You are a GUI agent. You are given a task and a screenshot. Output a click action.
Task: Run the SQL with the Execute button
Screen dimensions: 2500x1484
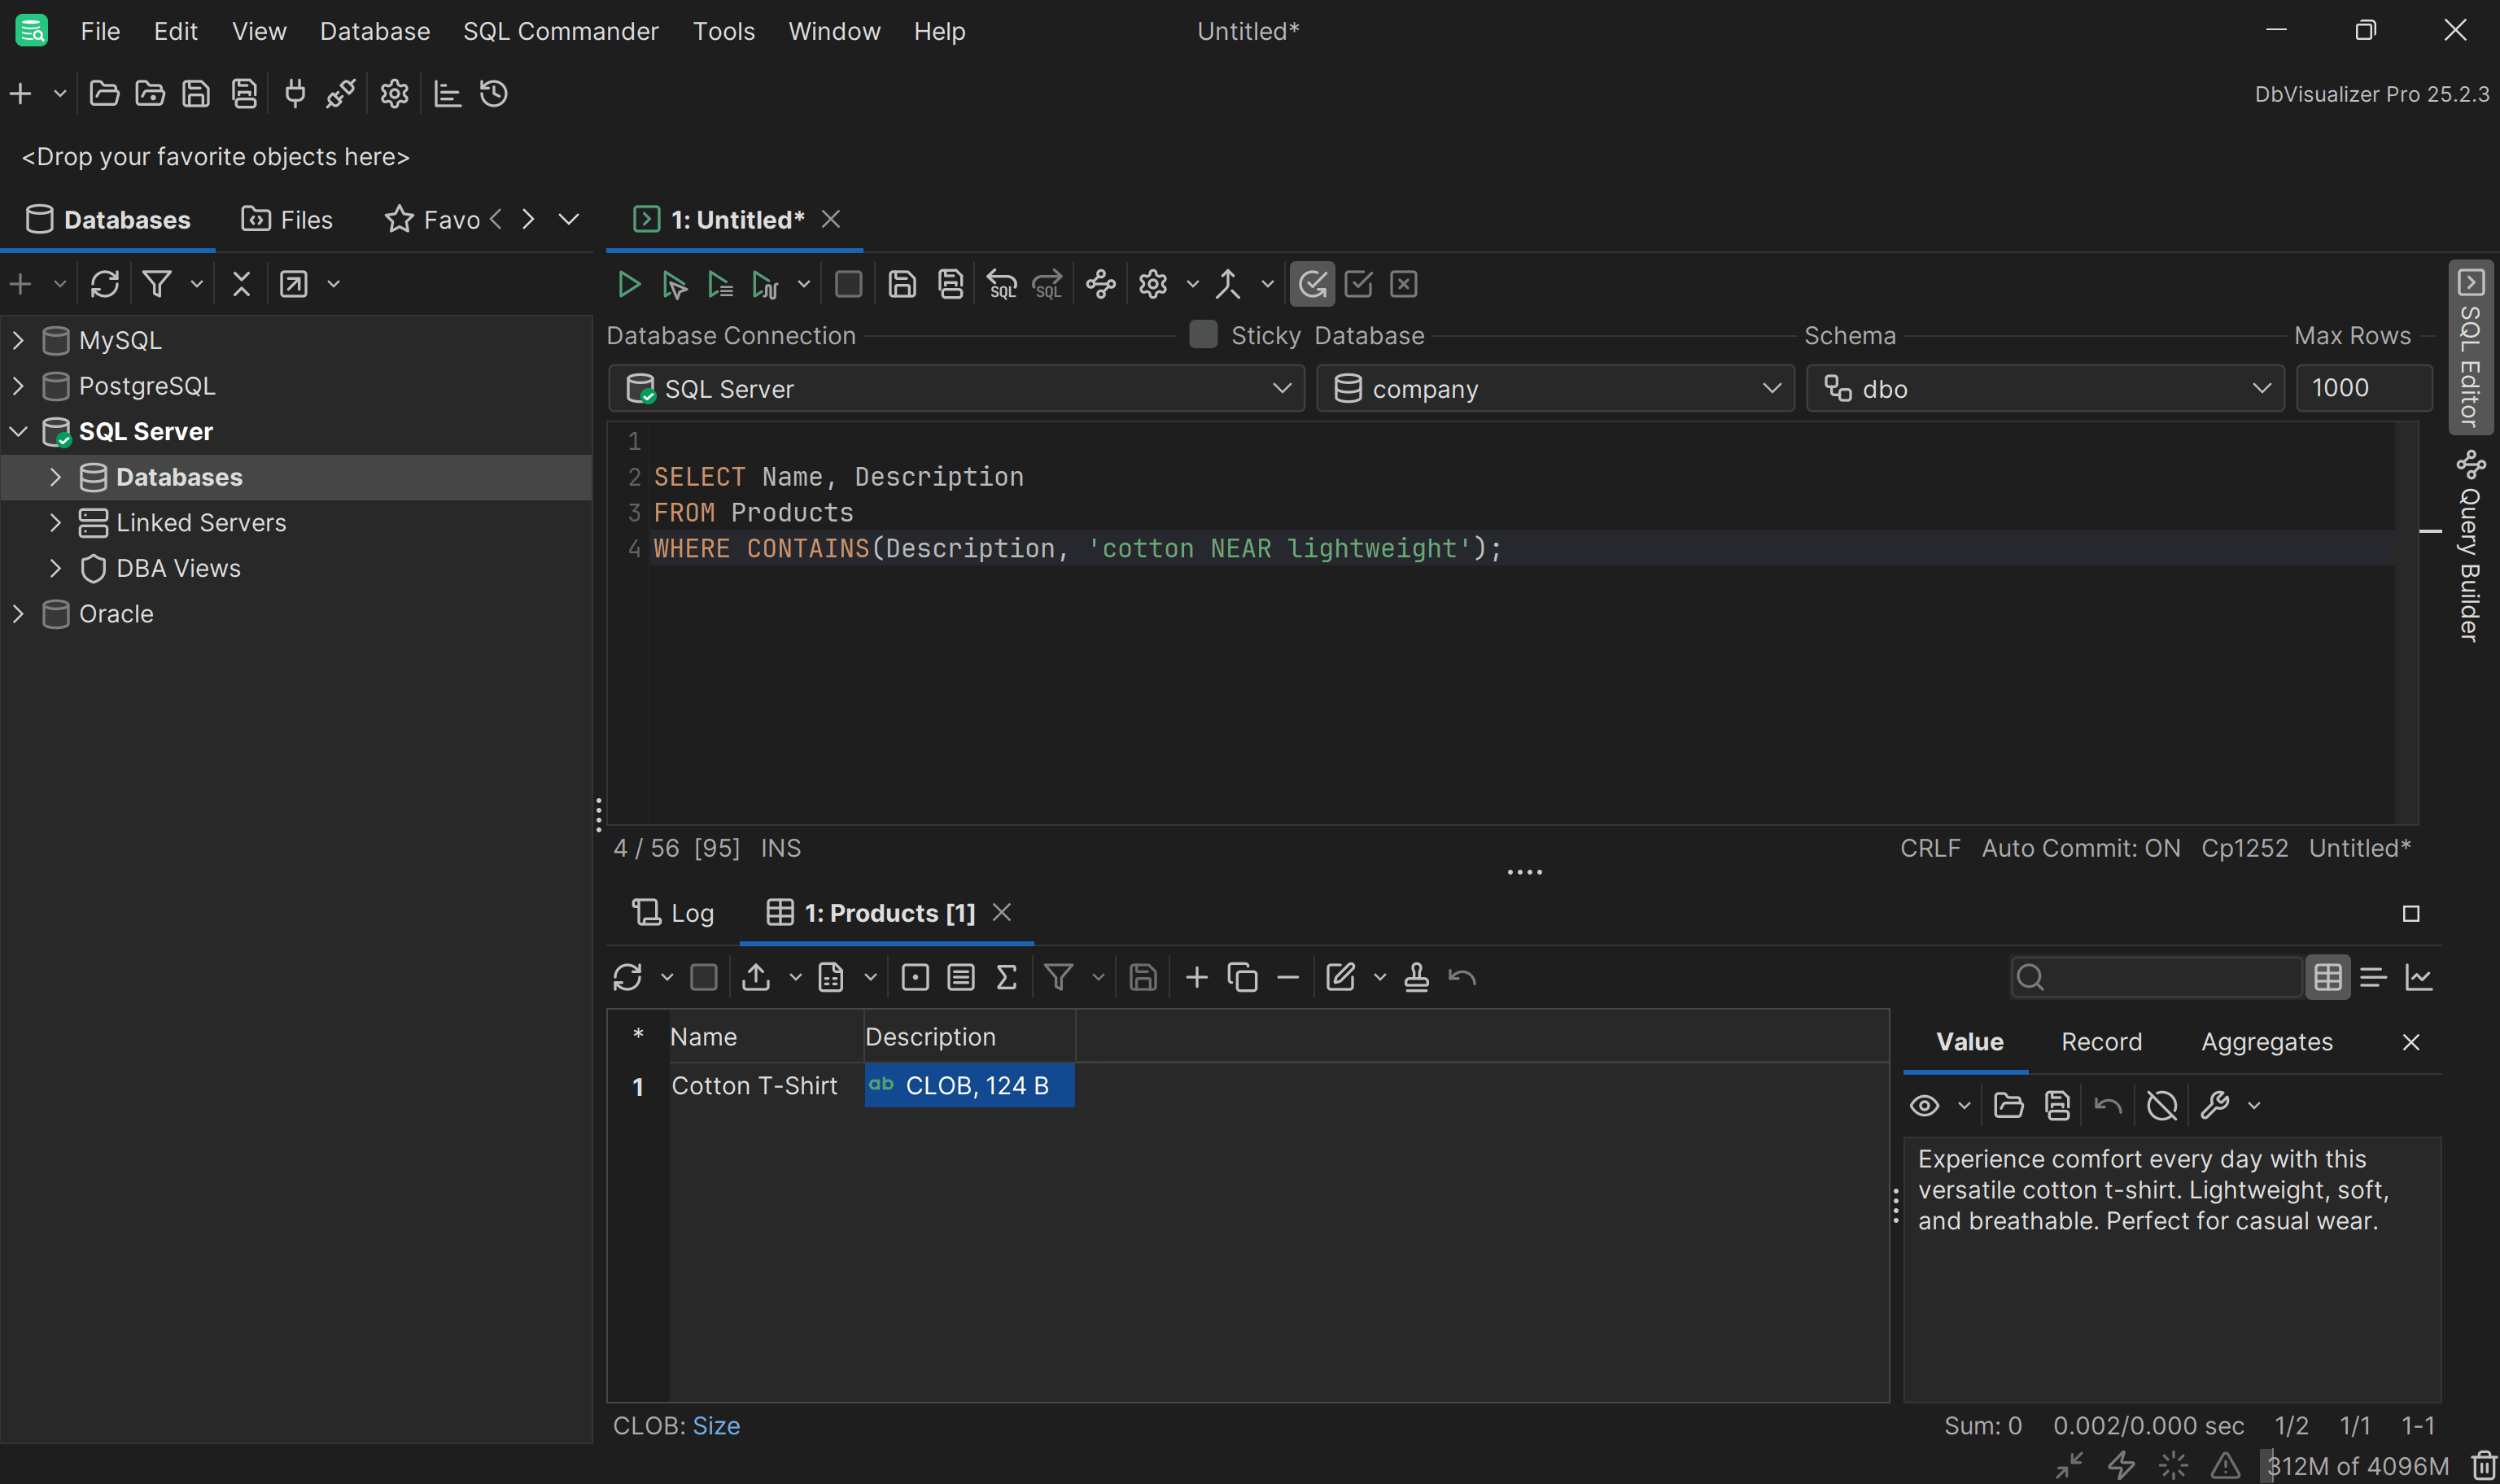coord(628,285)
